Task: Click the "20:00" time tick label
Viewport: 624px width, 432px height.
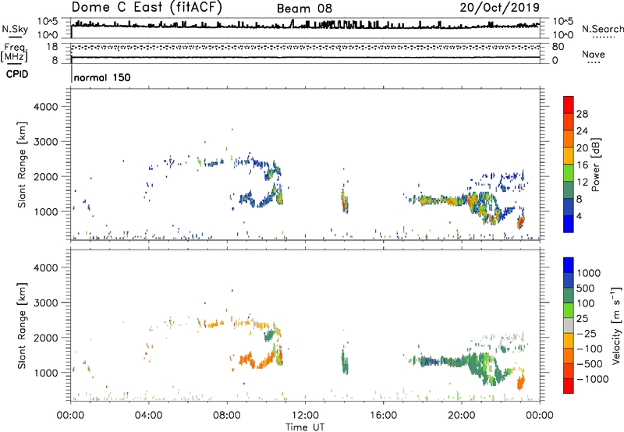Action: [461, 416]
